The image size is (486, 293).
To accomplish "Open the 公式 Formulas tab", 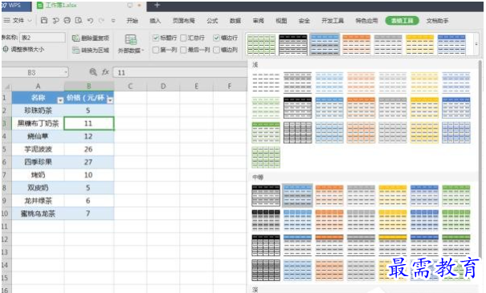I will coord(212,21).
